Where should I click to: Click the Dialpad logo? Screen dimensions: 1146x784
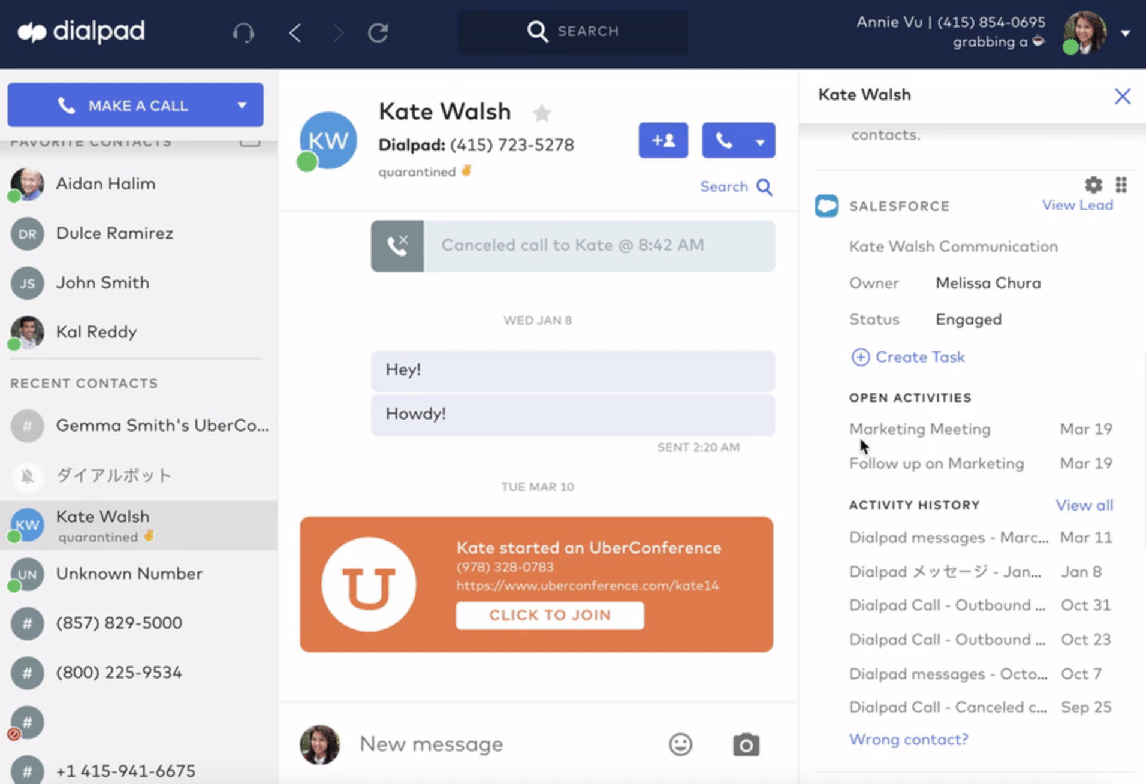[x=81, y=31]
